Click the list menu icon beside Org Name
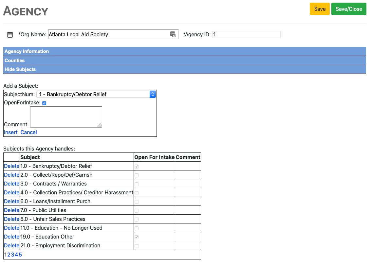The height and width of the screenshot is (267, 371). (x=10, y=35)
